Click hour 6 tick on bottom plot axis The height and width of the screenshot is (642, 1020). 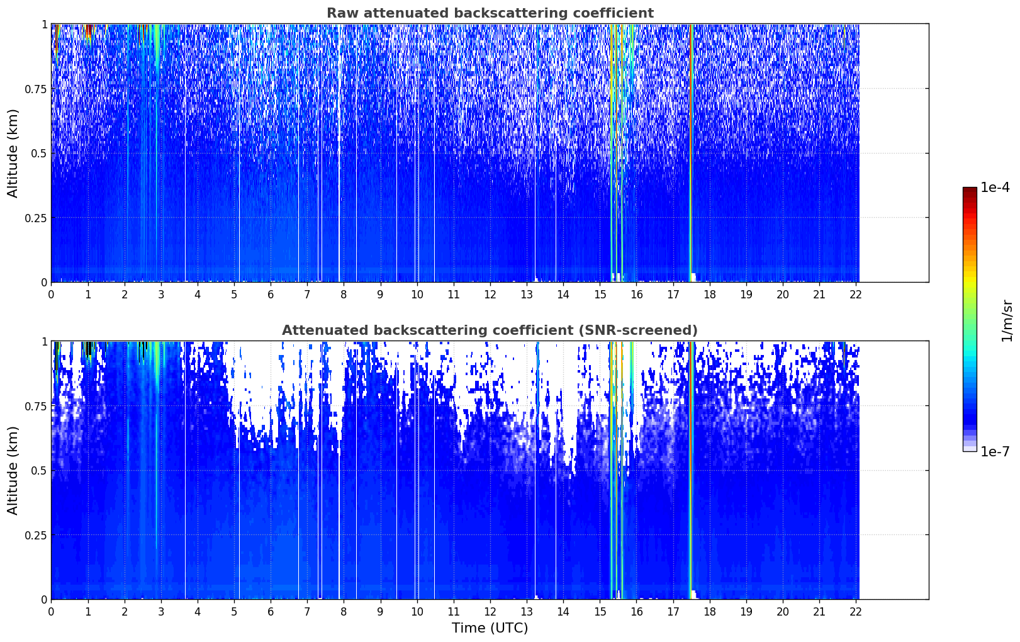click(271, 611)
